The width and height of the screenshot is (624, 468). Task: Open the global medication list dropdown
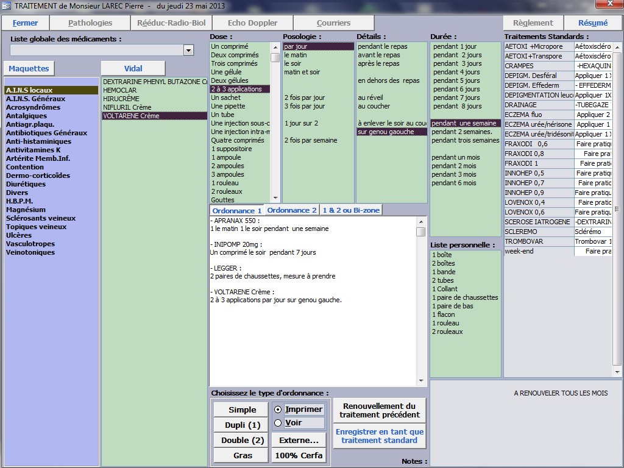(188, 50)
